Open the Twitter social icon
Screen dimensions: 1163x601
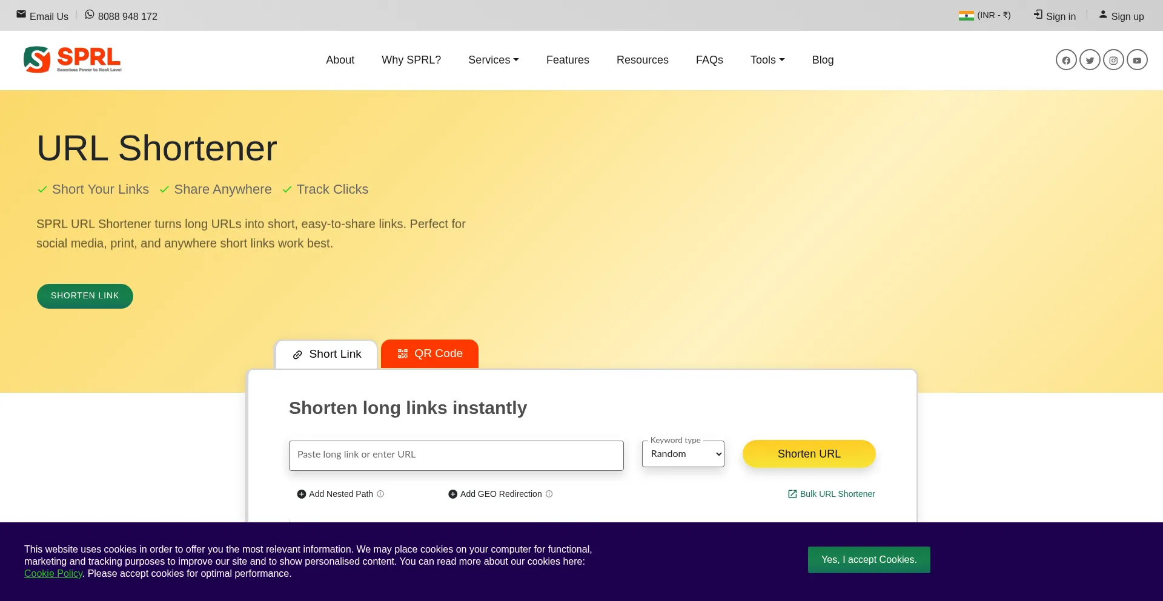pos(1090,60)
